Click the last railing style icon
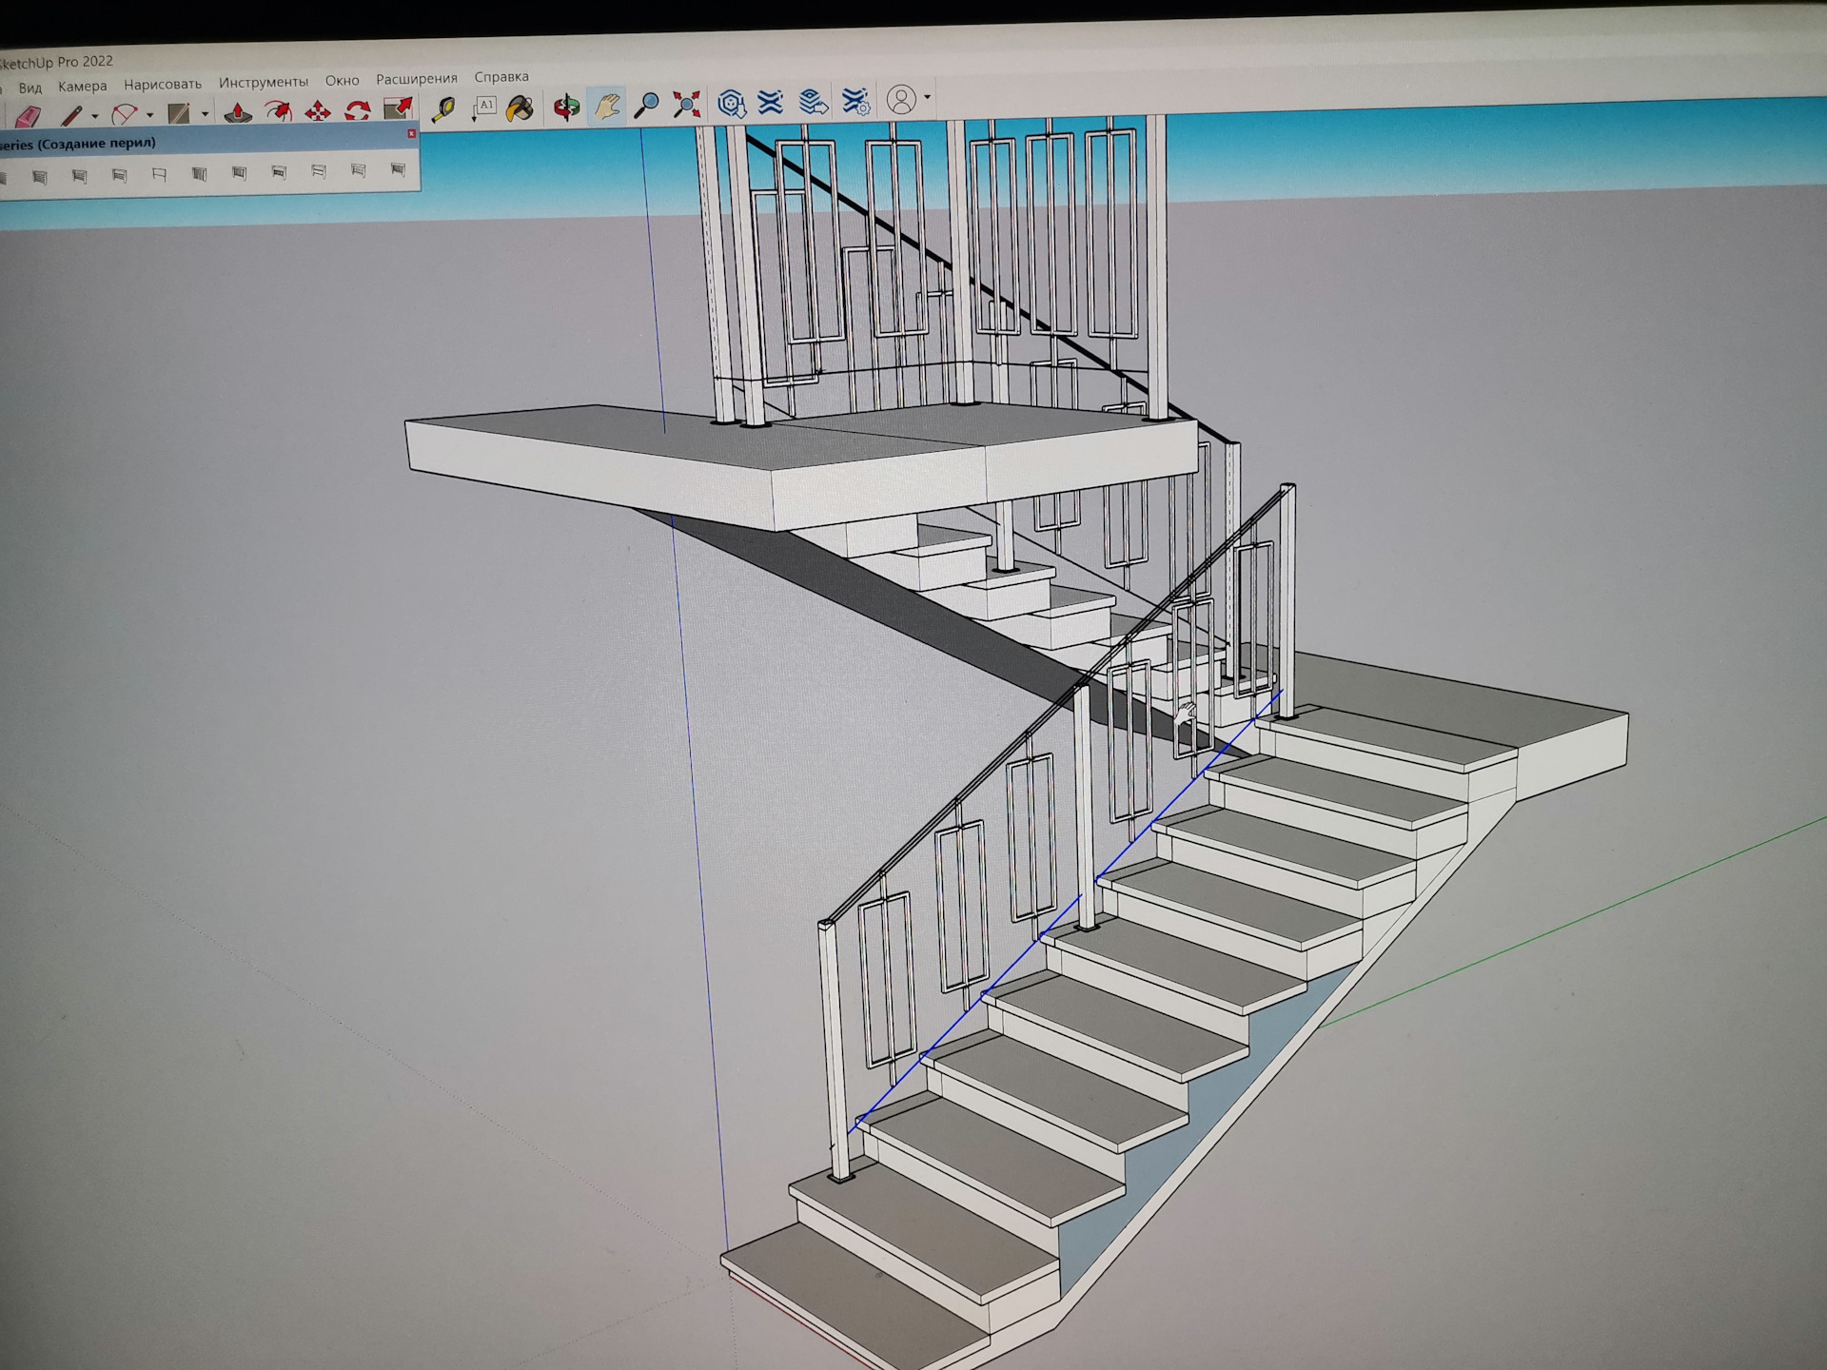The image size is (1827, 1370). pos(398,170)
